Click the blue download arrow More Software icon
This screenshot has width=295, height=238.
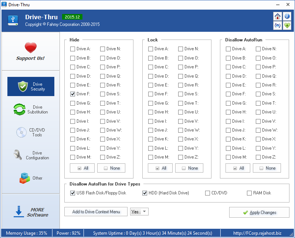tap(18, 212)
